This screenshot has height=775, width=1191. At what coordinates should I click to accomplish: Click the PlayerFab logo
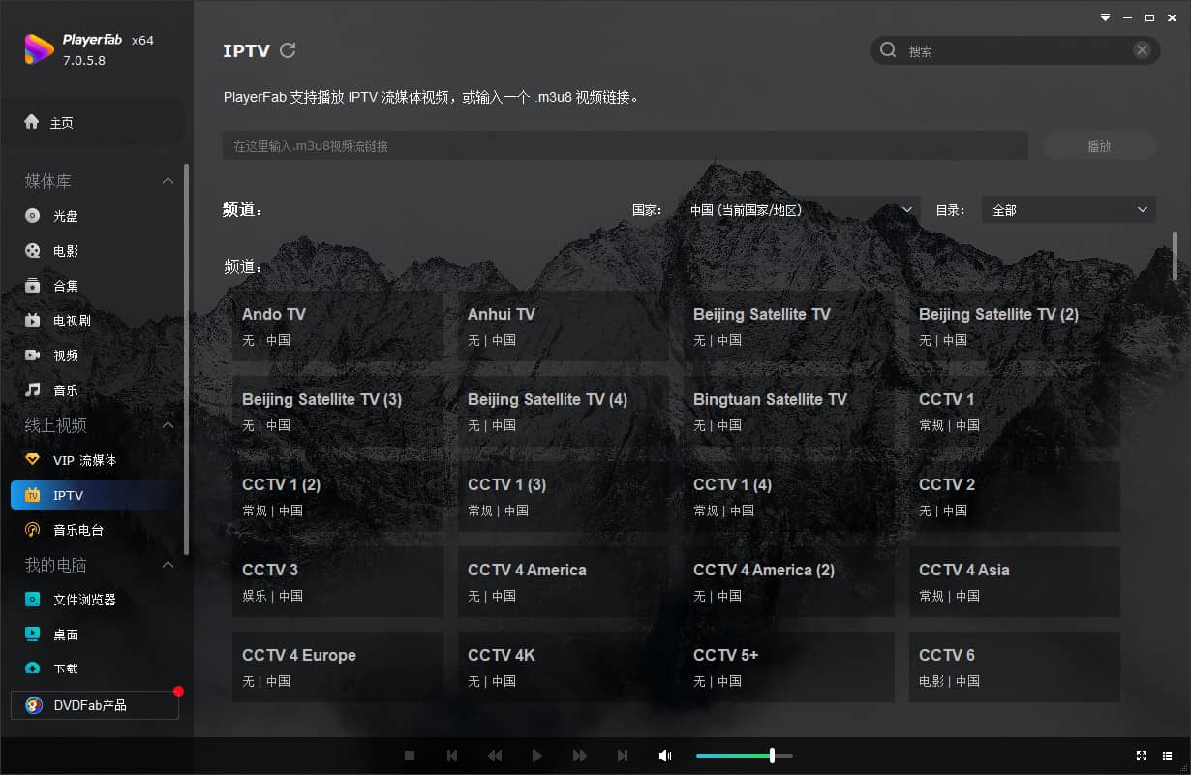(x=39, y=48)
